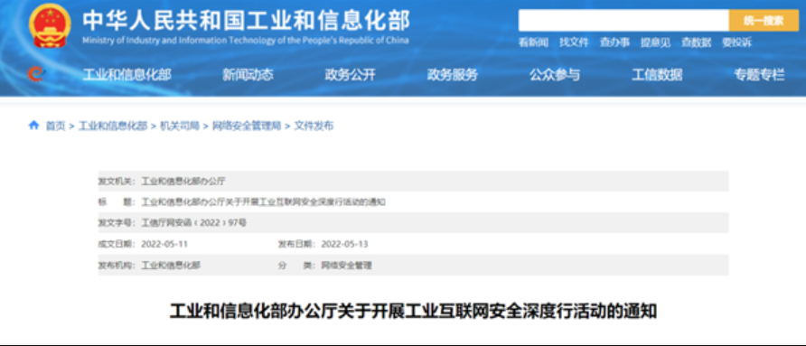
Task: Go to 网络安全管理局 breadcrumb link
Action: pyautogui.click(x=247, y=126)
